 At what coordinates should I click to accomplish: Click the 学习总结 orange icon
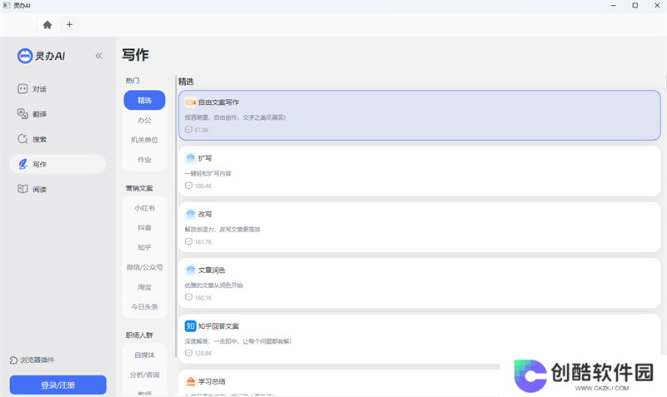[x=190, y=381]
